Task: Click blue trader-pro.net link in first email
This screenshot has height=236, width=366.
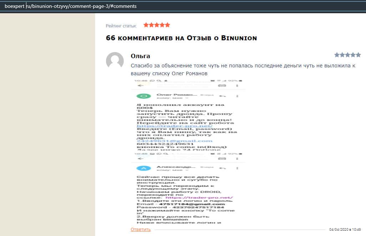Action: [x=174, y=126]
